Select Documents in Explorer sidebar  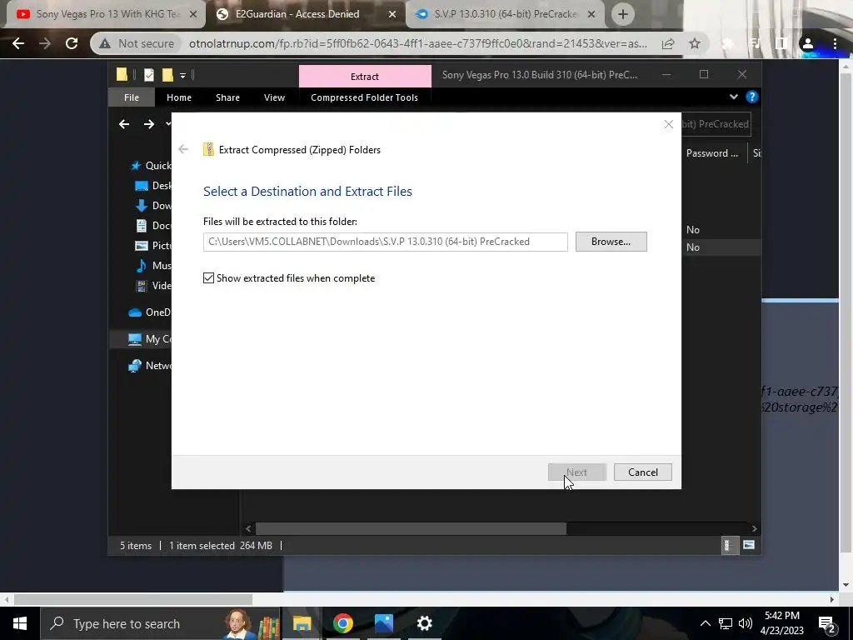[x=153, y=225]
